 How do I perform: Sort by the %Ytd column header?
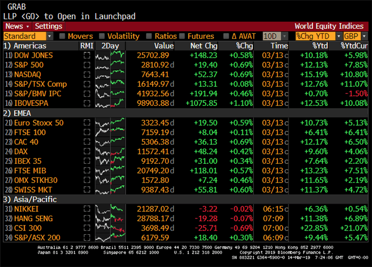point(320,46)
